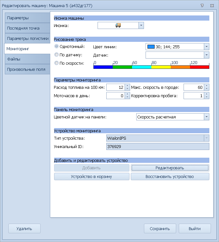Click the pin icon in title bar
The width and height of the screenshot is (219, 242).
coord(202,5)
